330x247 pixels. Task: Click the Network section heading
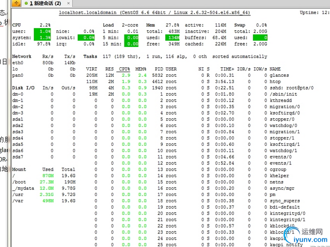coord(22,56)
